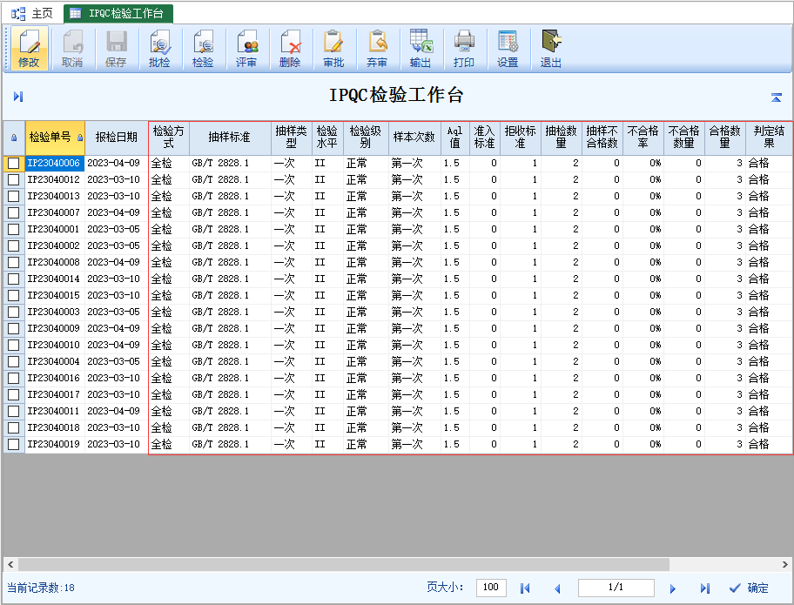Check the box for IP23040013
Screen dimensions: 794x605
click(14, 196)
